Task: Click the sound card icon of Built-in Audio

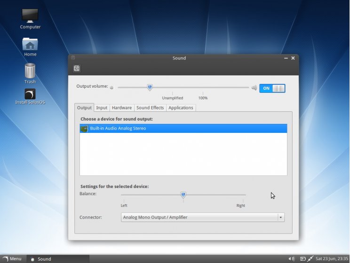Action: coord(84,128)
